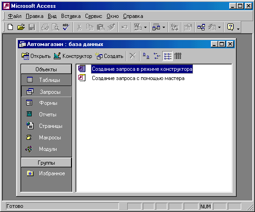Click the Готово status bar text
Viewport: 255px width, 212px height.
pyautogui.click(x=15, y=206)
